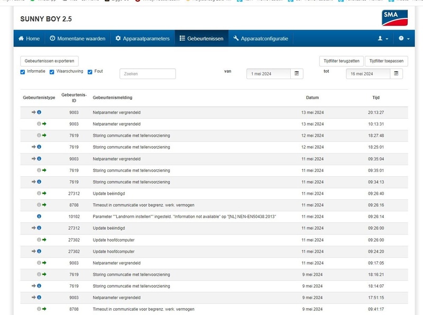Click the 'tot' date field 16 mei 2024
423x315 pixels.
(368, 74)
